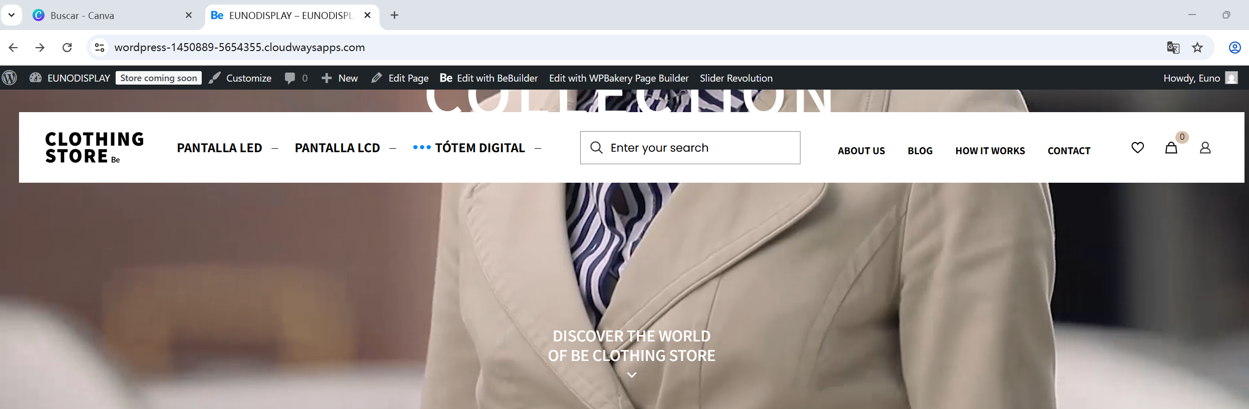This screenshot has width=1249, height=409.
Task: Open the New content menu
Action: pos(339,78)
